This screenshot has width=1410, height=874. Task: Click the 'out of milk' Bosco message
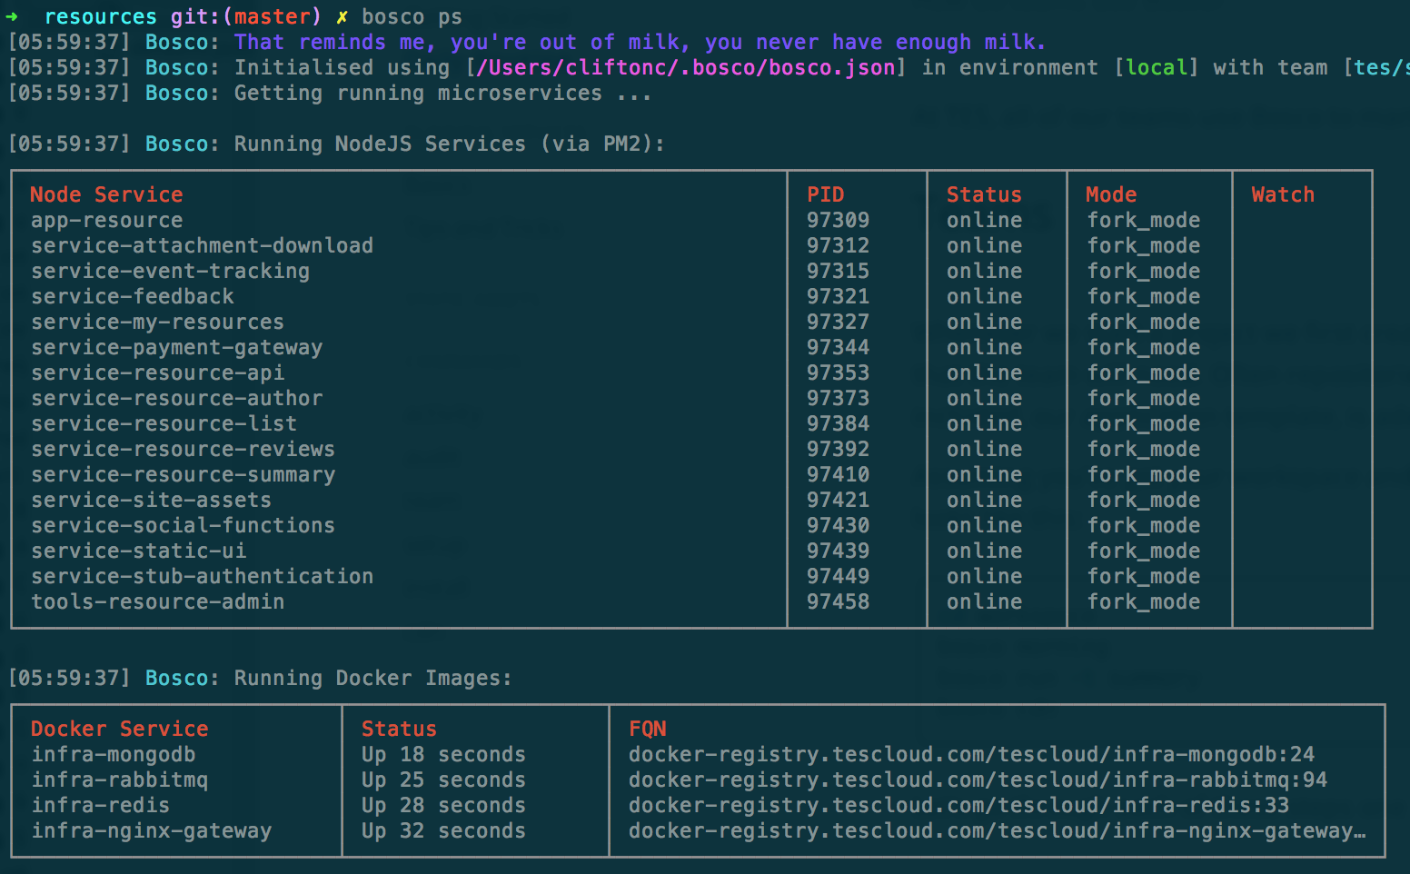coord(640,43)
